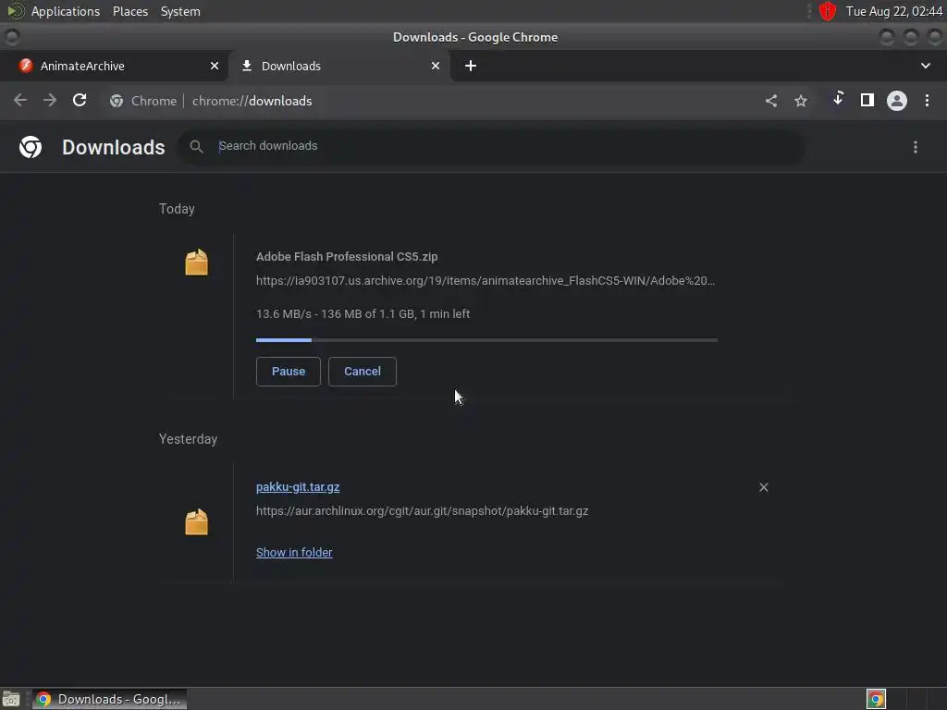Go back using the browser back arrow
The height and width of the screenshot is (710, 947).
(20, 100)
